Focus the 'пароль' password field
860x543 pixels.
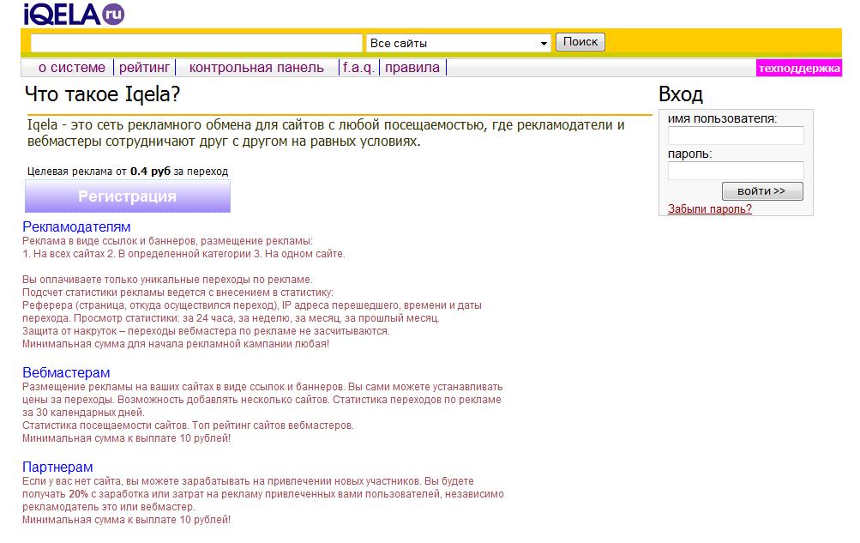click(x=736, y=171)
